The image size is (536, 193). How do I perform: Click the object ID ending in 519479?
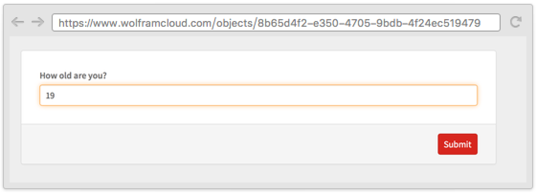368,22
